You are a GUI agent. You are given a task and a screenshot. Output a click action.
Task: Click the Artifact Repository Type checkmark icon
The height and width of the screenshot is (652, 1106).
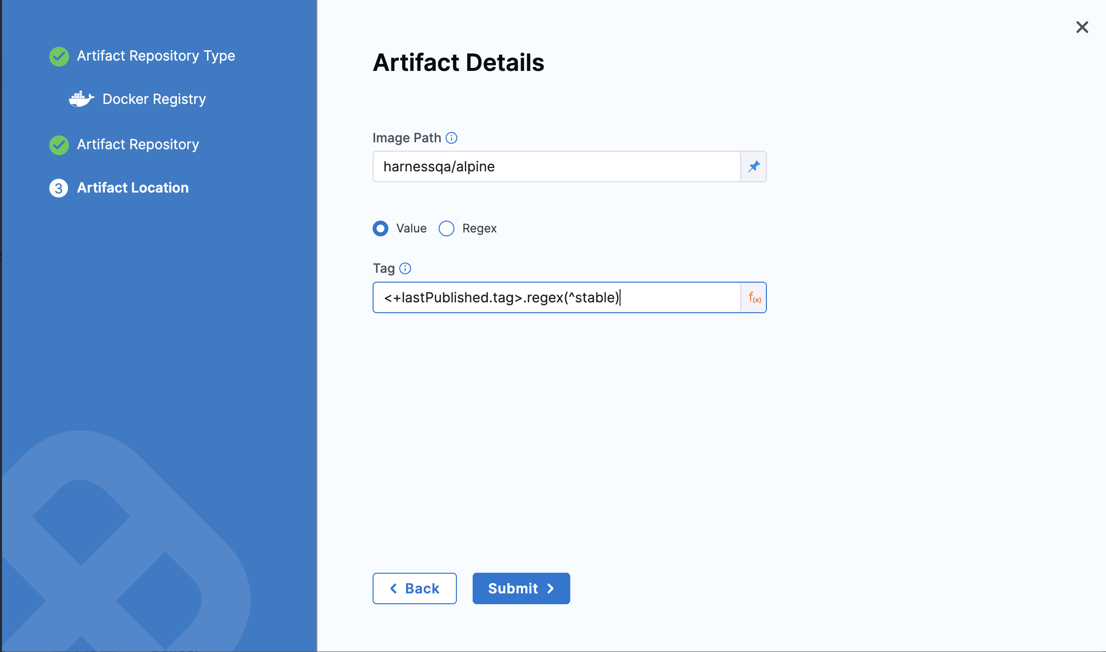pyautogui.click(x=59, y=55)
